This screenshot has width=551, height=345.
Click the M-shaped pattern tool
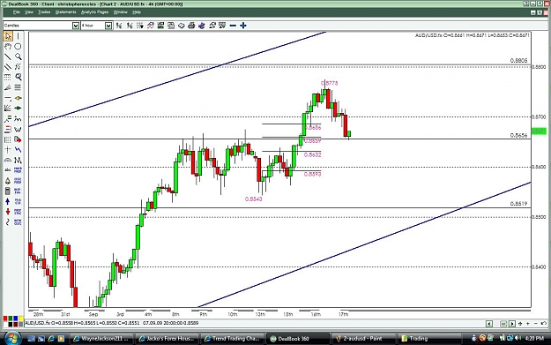pos(18,161)
